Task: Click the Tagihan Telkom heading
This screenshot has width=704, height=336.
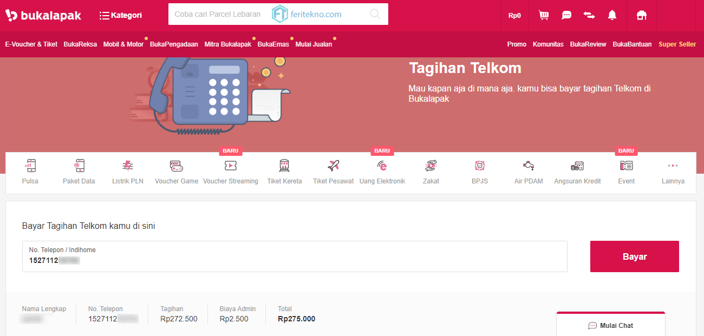Action: click(465, 68)
